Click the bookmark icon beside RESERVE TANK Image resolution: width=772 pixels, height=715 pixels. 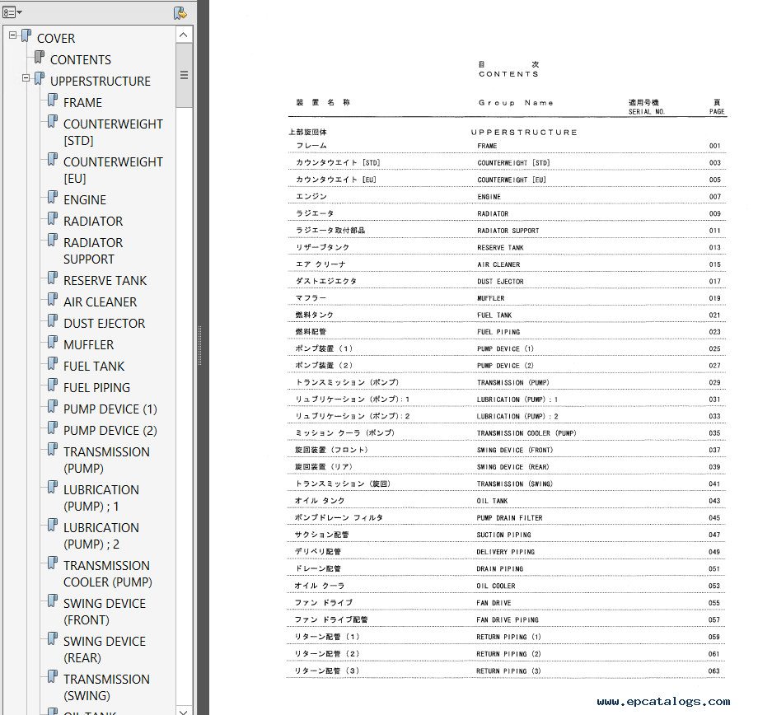[x=53, y=278]
